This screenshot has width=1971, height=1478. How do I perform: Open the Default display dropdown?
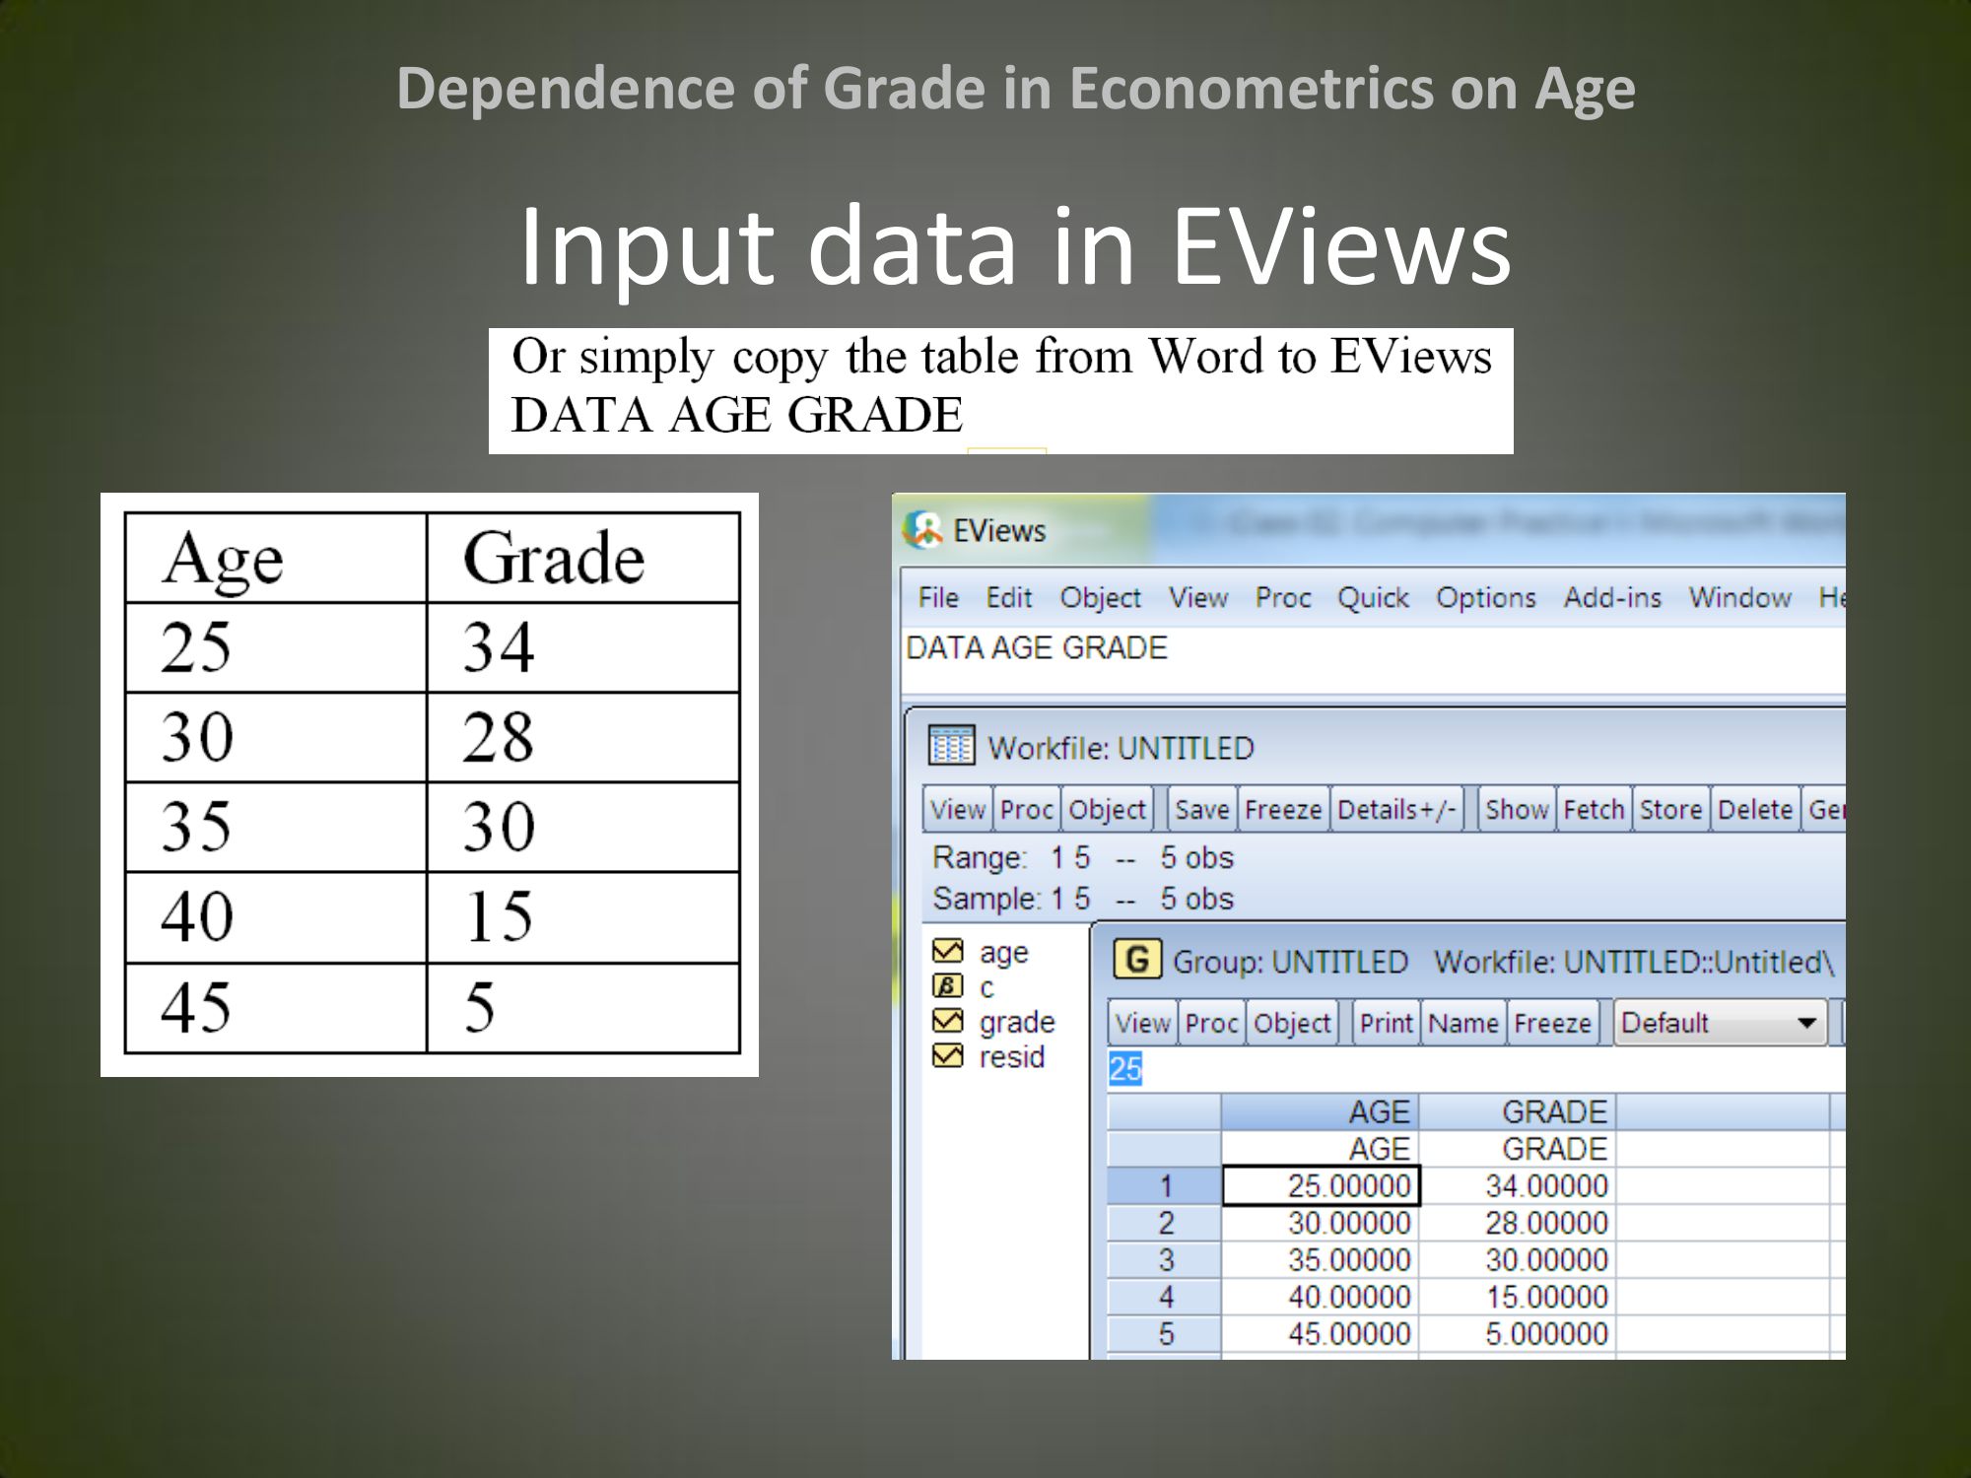pyautogui.click(x=1805, y=1023)
